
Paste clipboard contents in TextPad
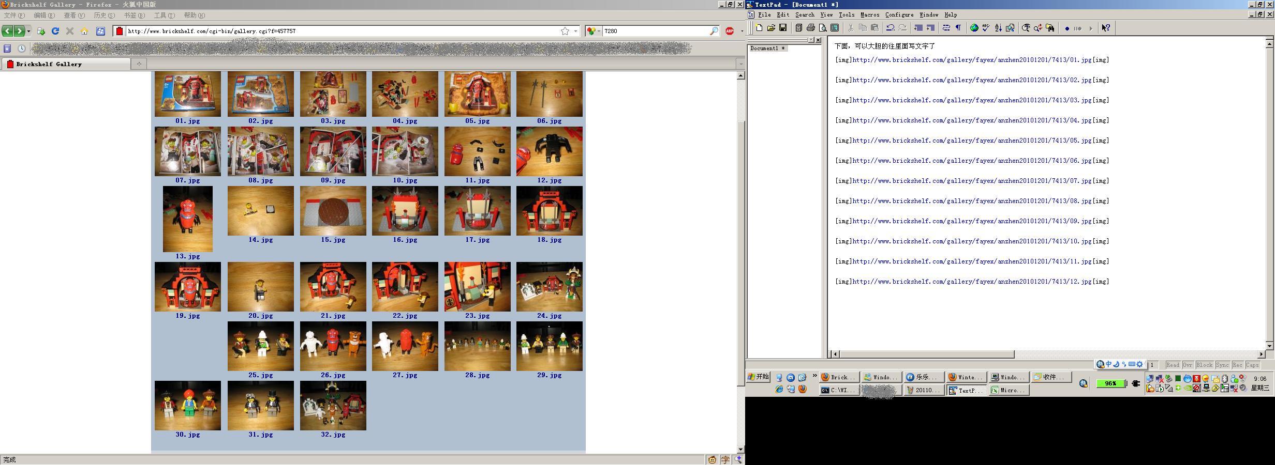point(874,28)
